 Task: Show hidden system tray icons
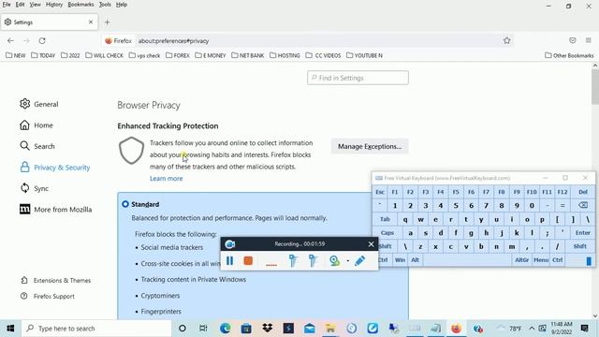coord(532,329)
